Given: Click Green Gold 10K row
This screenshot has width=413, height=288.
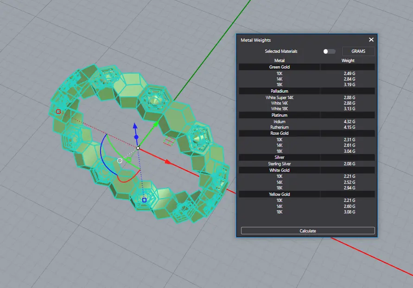Looking at the screenshot, I should click(307, 73).
